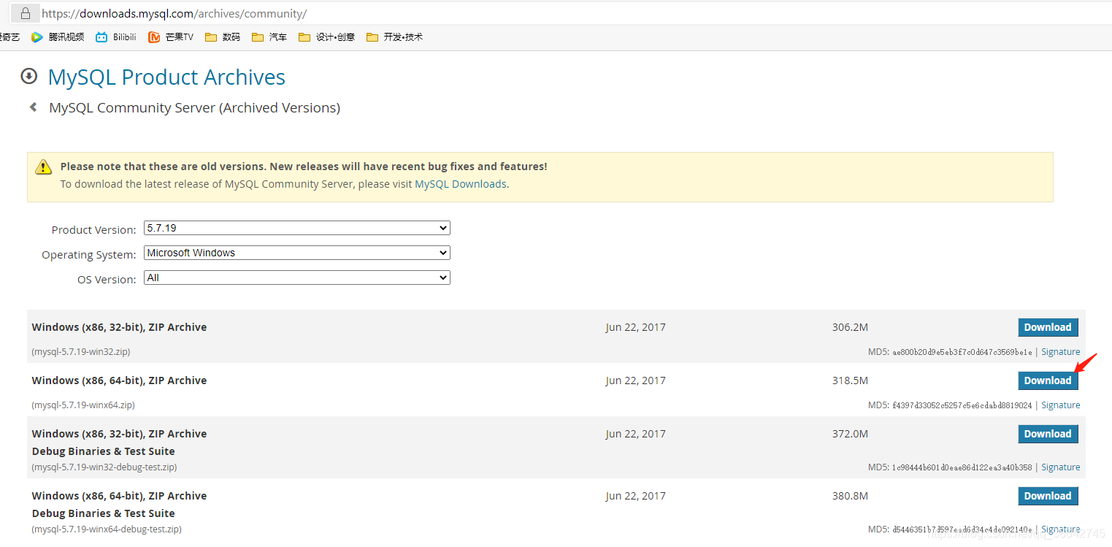
Task: Open the 开发•技术 bookmarks folder
Action: 394,37
